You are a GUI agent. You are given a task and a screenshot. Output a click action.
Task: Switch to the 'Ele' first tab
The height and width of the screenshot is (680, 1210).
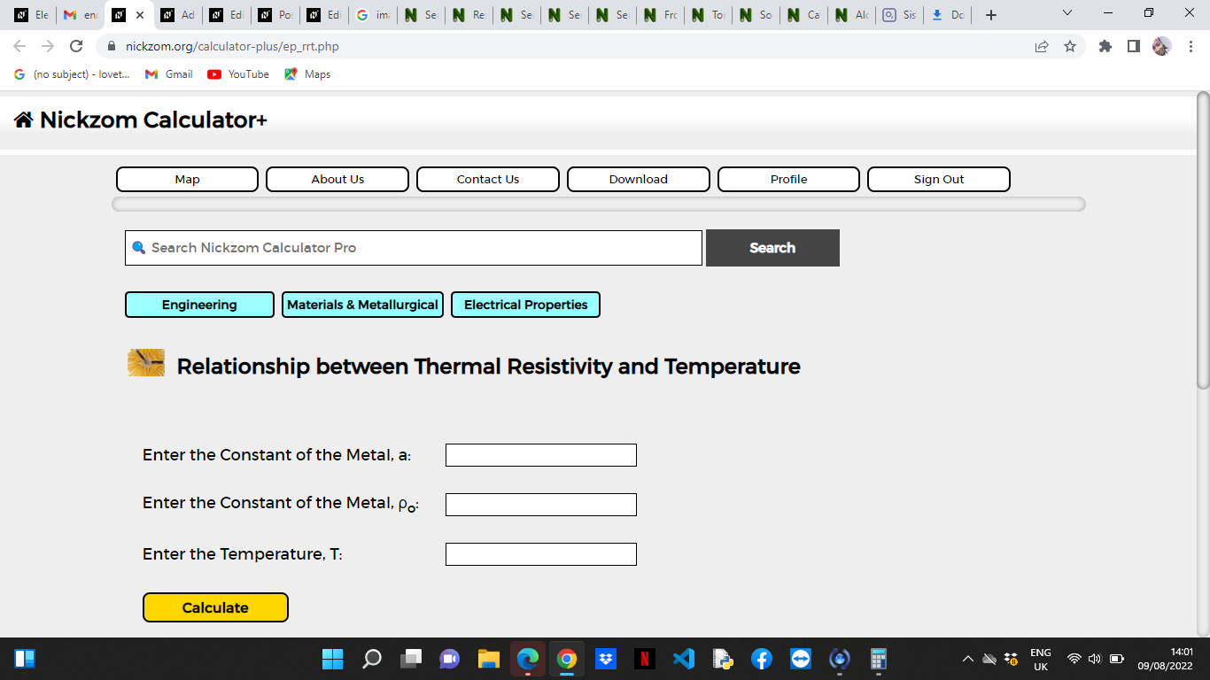(31, 15)
